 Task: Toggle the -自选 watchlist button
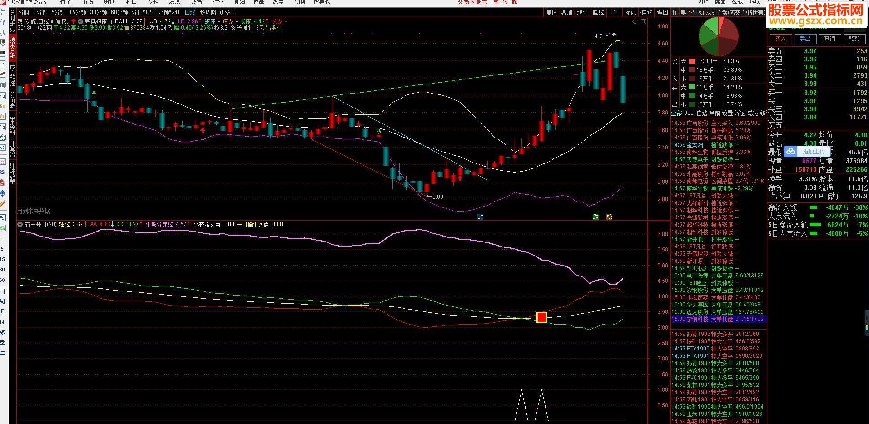646,12
